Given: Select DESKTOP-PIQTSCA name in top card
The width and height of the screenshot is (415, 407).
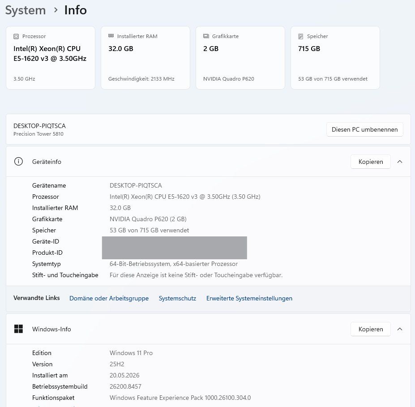Looking at the screenshot, I should (39, 126).
